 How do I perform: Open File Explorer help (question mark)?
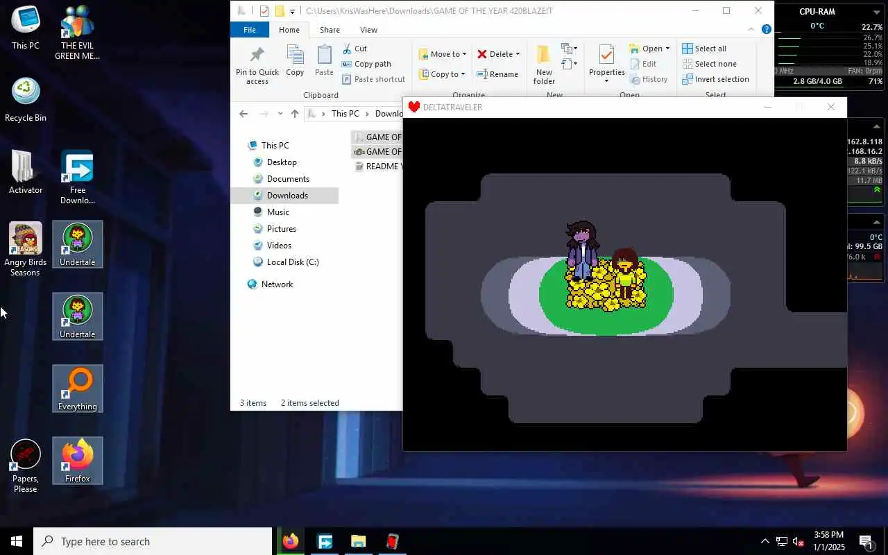tap(767, 29)
